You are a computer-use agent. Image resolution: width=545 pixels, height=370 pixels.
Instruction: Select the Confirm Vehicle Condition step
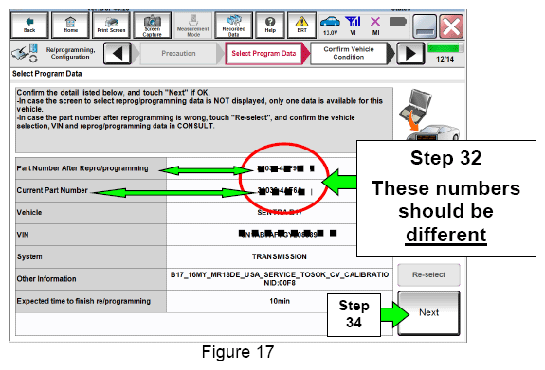point(349,53)
